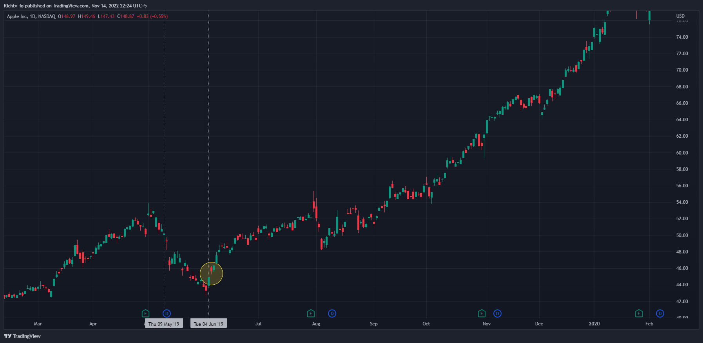Click the published on TradingView.com header text
This screenshot has height=343, width=703.
tap(75, 6)
